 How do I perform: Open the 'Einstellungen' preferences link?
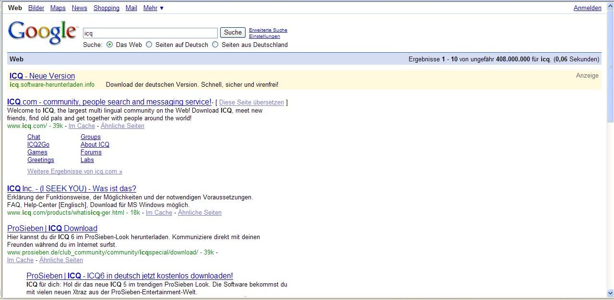(264, 36)
